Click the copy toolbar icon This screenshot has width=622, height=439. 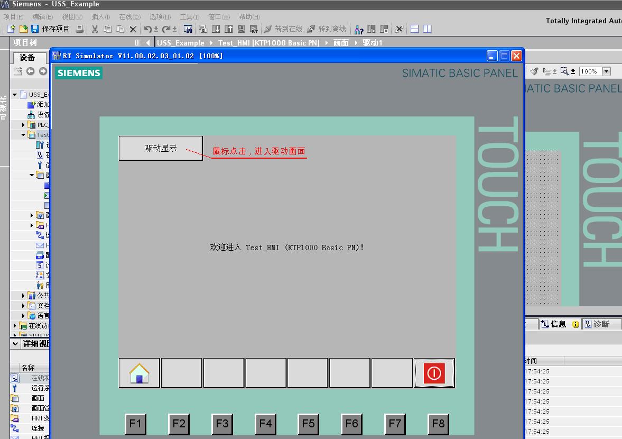pyautogui.click(x=107, y=29)
